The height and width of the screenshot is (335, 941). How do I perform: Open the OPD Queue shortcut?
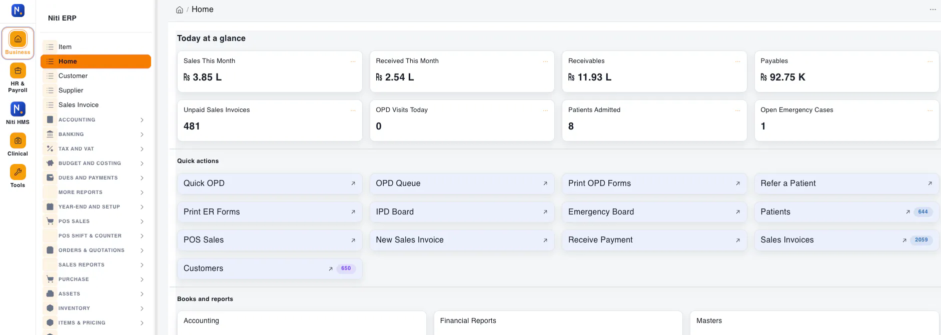pos(462,183)
